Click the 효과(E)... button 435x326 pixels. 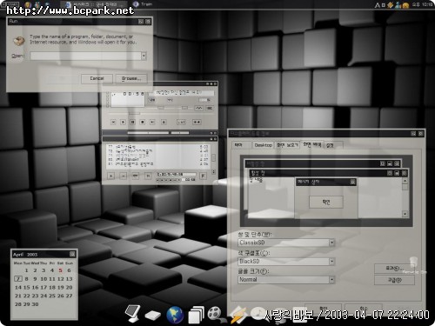pyautogui.click(x=394, y=269)
